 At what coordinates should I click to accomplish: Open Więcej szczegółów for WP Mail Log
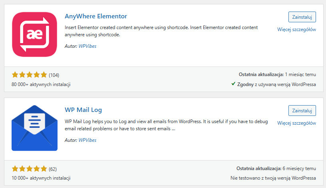click(297, 123)
